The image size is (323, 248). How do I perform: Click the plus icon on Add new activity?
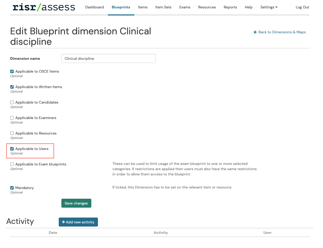(x=63, y=222)
